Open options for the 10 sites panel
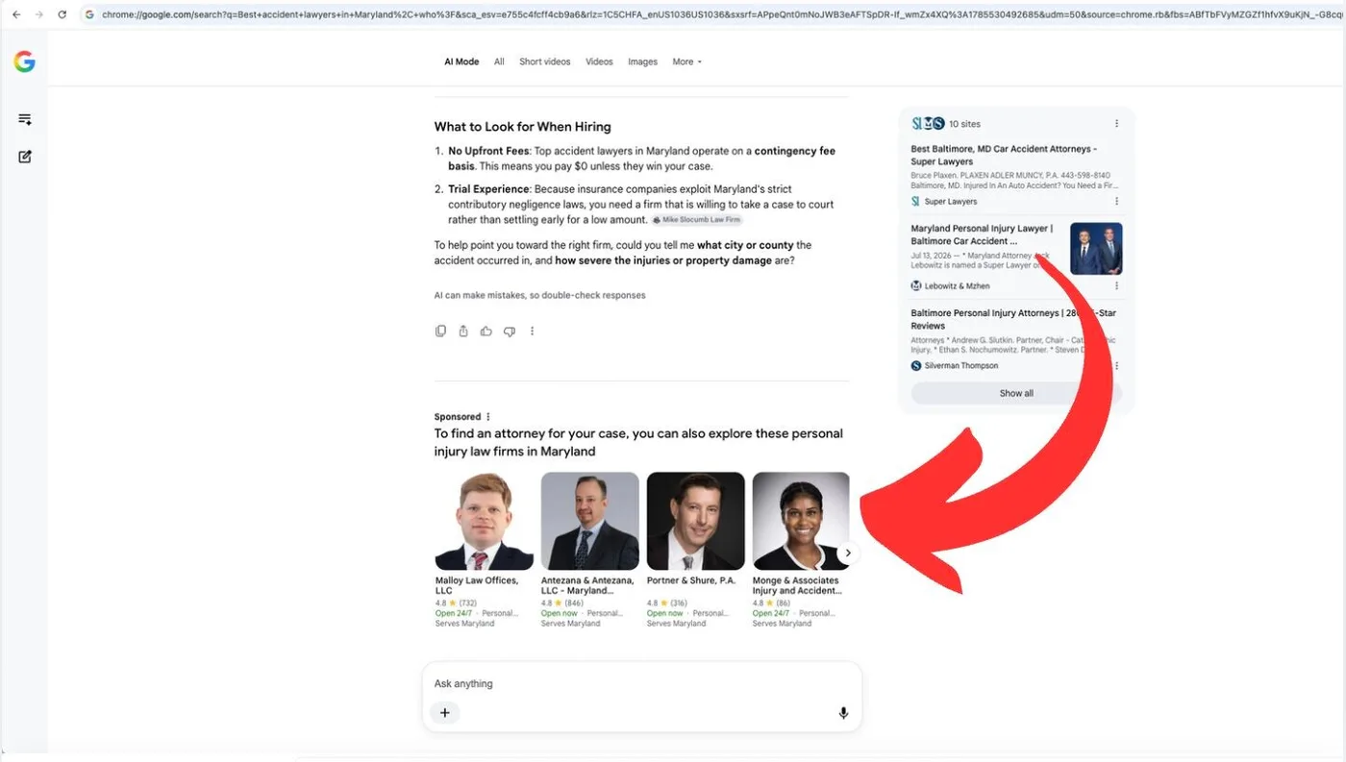The width and height of the screenshot is (1346, 762). [x=1116, y=124]
